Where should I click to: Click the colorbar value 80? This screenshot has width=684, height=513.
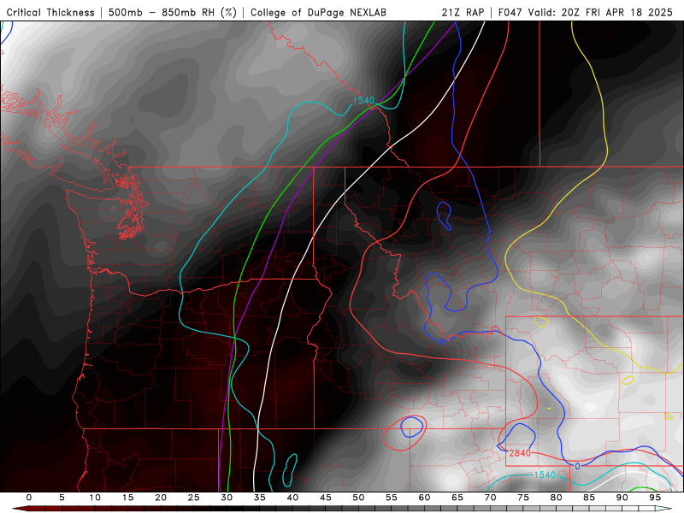[x=556, y=498]
